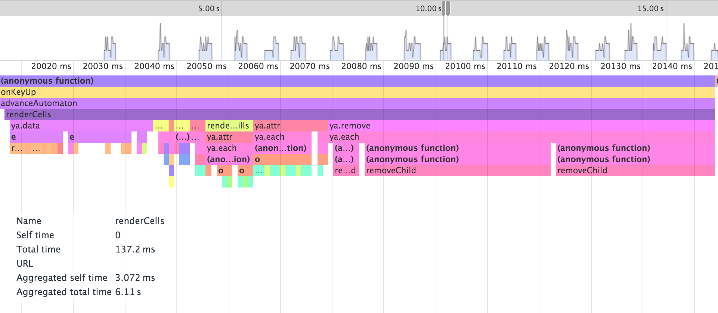Click the wide o bar below (anon…tion)
Image resolution: width=718 pixels, height=313 pixels.
pos(282,159)
